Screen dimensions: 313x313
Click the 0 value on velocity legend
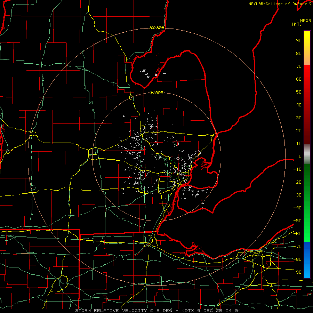pos(300,156)
